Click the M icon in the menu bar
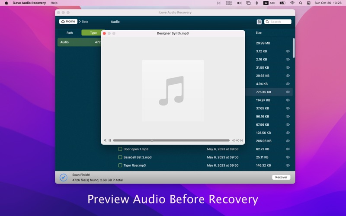346x216 pixels. pyautogui.click(x=218, y=3)
